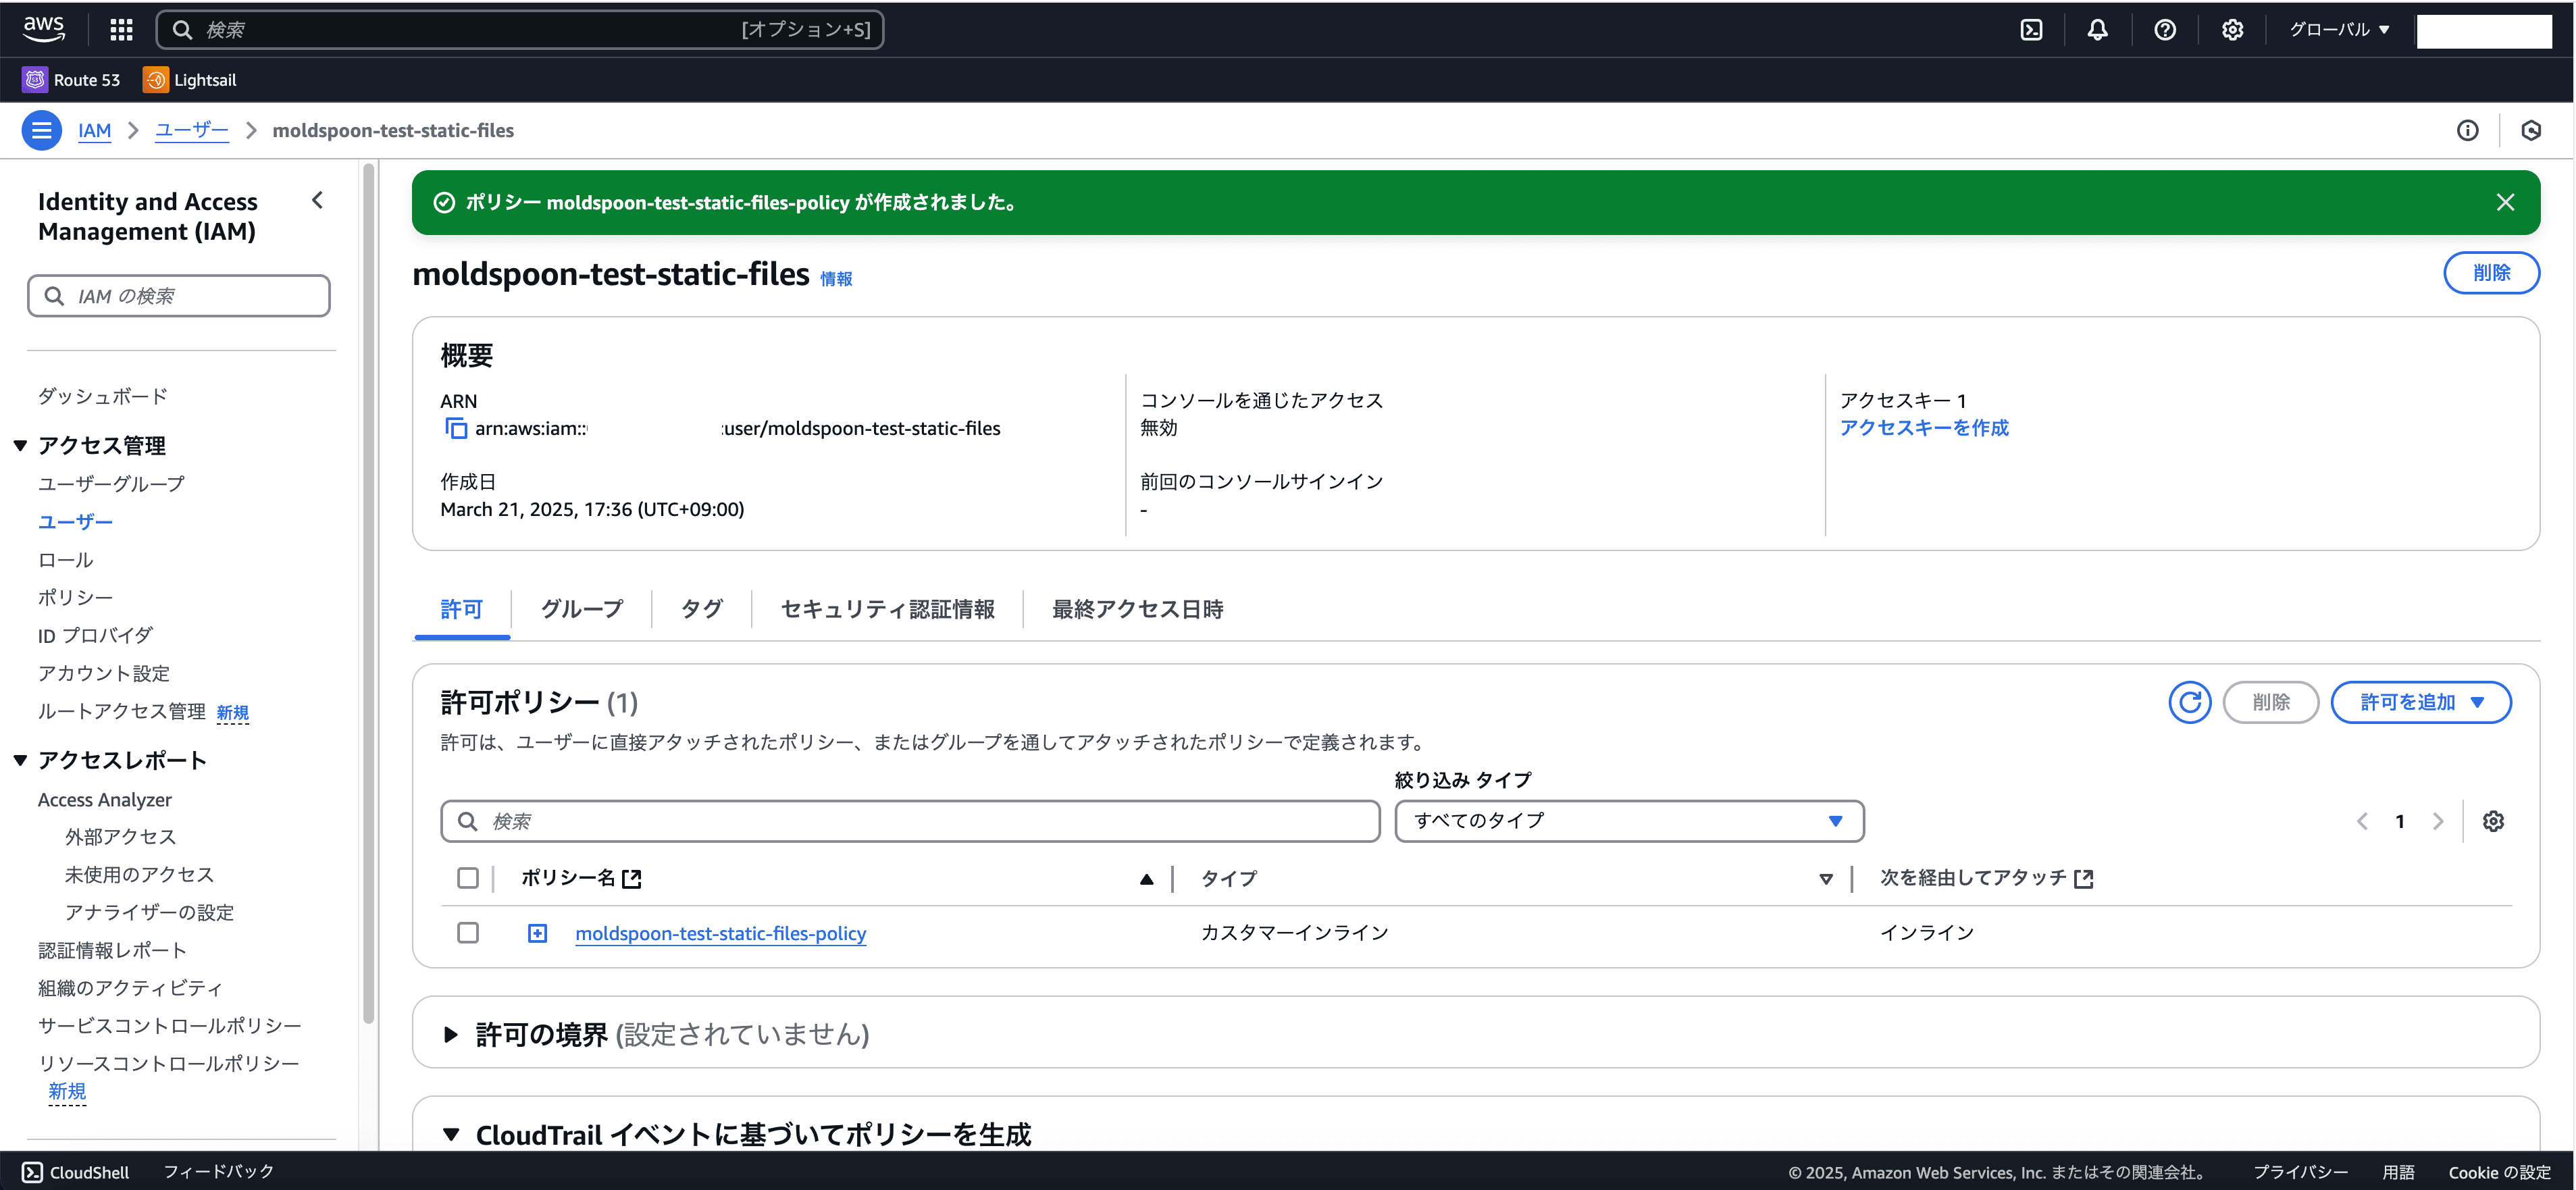Toggle the side navigation hamburger icon
The image size is (2576, 1190).
[x=41, y=130]
